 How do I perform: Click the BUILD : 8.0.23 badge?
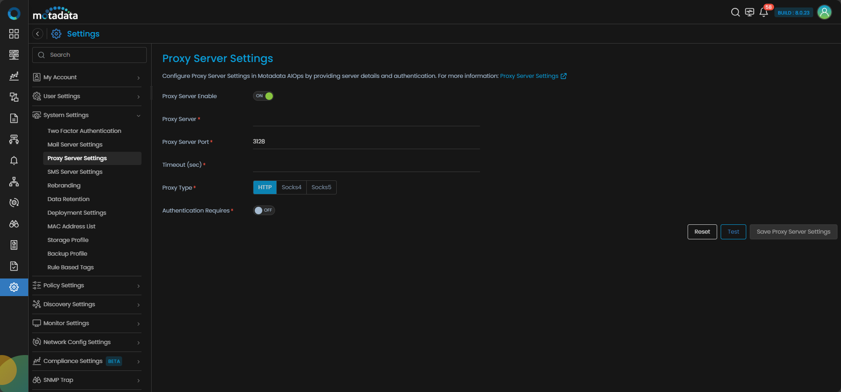click(793, 13)
